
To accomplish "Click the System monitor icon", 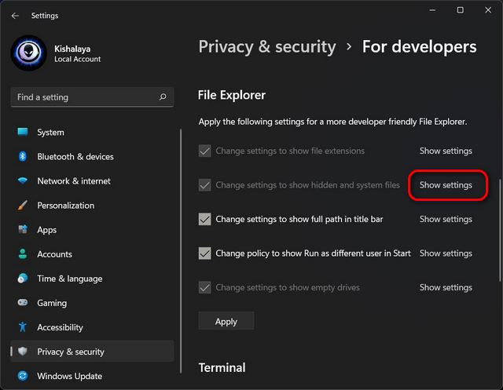I will (x=23, y=132).
